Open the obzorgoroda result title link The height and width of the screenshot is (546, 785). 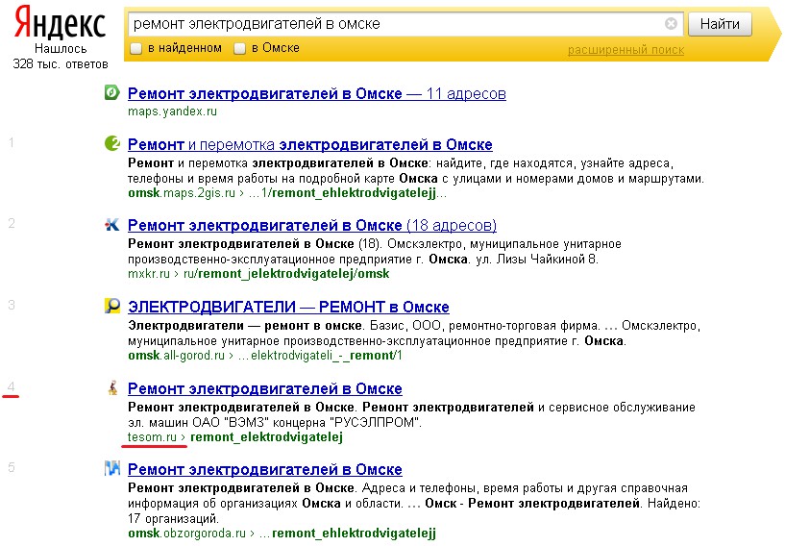(x=265, y=469)
